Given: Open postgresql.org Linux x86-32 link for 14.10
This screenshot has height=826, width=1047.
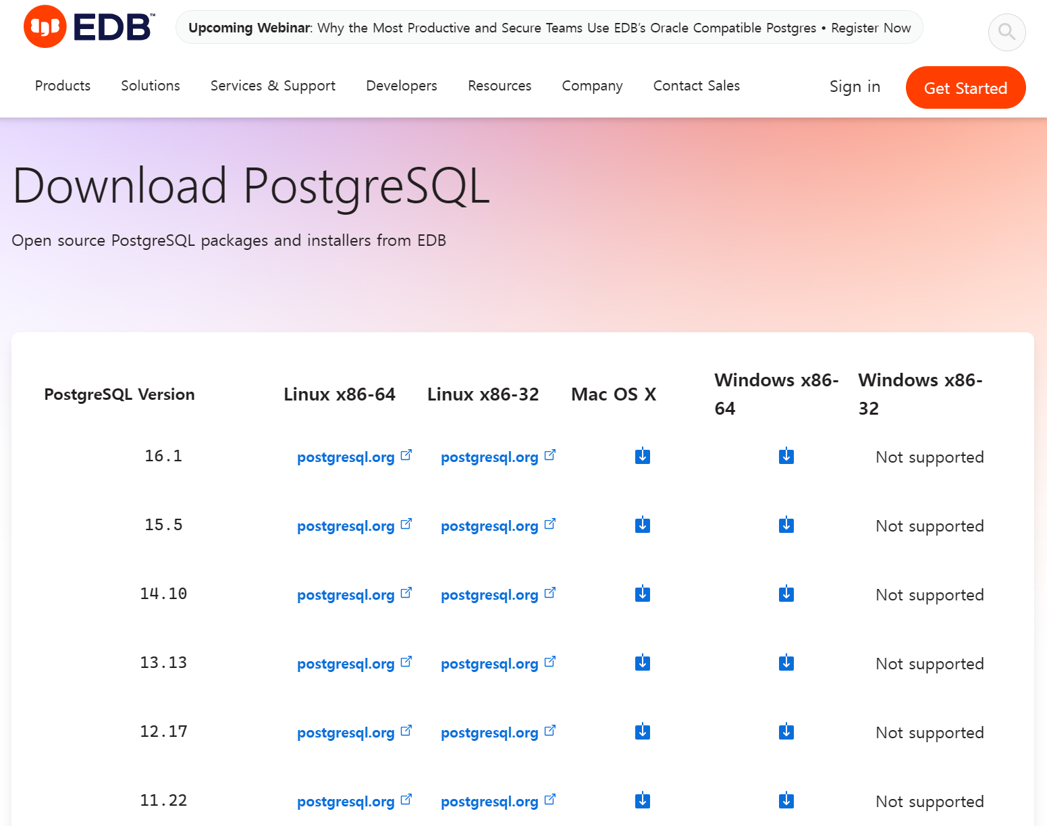Looking at the screenshot, I should pyautogui.click(x=498, y=595).
